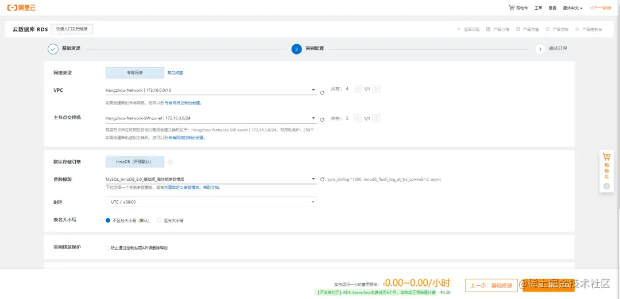The width and height of the screenshot is (620, 299).
Task: Open 产品价格 page
Action: (498, 29)
